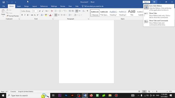Image resolution: width=175 pixels, height=98 pixels.
Task: Toggle Subscript formatting
Action: [35, 15]
